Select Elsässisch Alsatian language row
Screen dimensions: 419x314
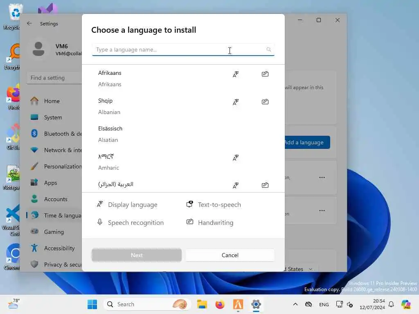point(183,134)
